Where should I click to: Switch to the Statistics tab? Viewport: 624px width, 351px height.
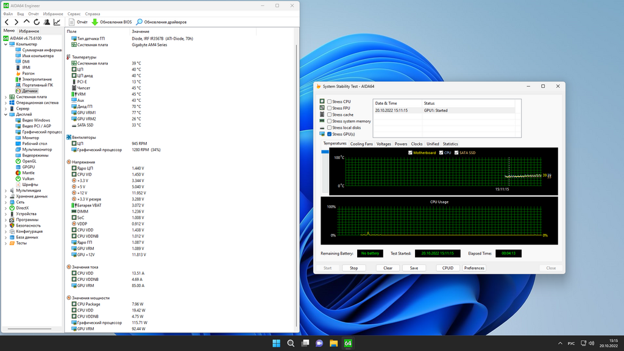click(450, 144)
